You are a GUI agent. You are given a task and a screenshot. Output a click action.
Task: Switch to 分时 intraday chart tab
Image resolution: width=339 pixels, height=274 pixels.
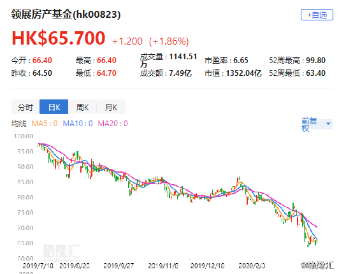(x=25, y=107)
